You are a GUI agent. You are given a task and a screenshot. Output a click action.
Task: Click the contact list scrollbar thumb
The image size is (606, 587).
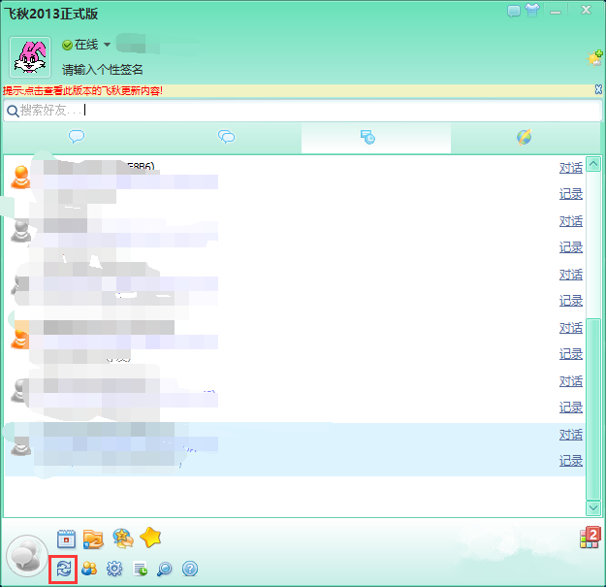pyautogui.click(x=593, y=409)
